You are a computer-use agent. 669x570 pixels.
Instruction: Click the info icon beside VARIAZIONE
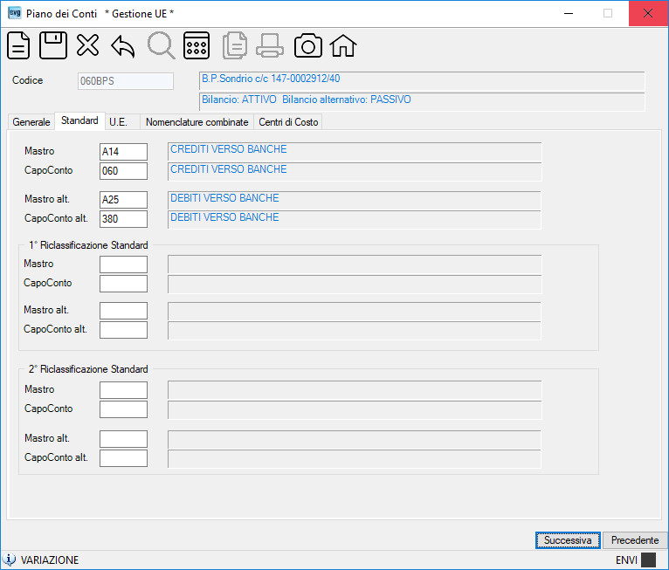pos(9,560)
